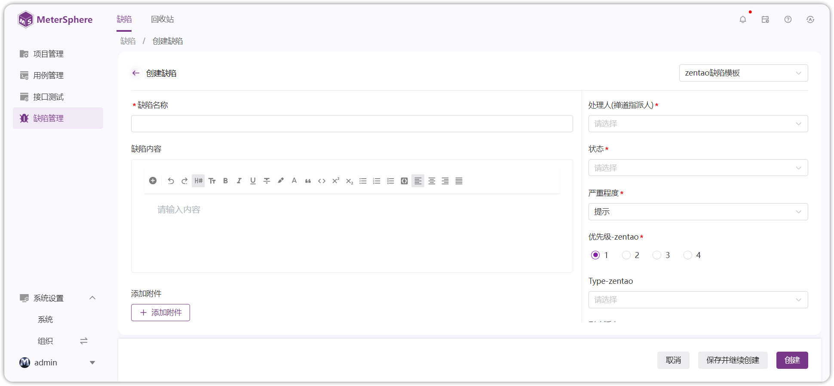This screenshot has height=386, width=834.
Task: Toggle strikethrough formatting
Action: pyautogui.click(x=267, y=181)
